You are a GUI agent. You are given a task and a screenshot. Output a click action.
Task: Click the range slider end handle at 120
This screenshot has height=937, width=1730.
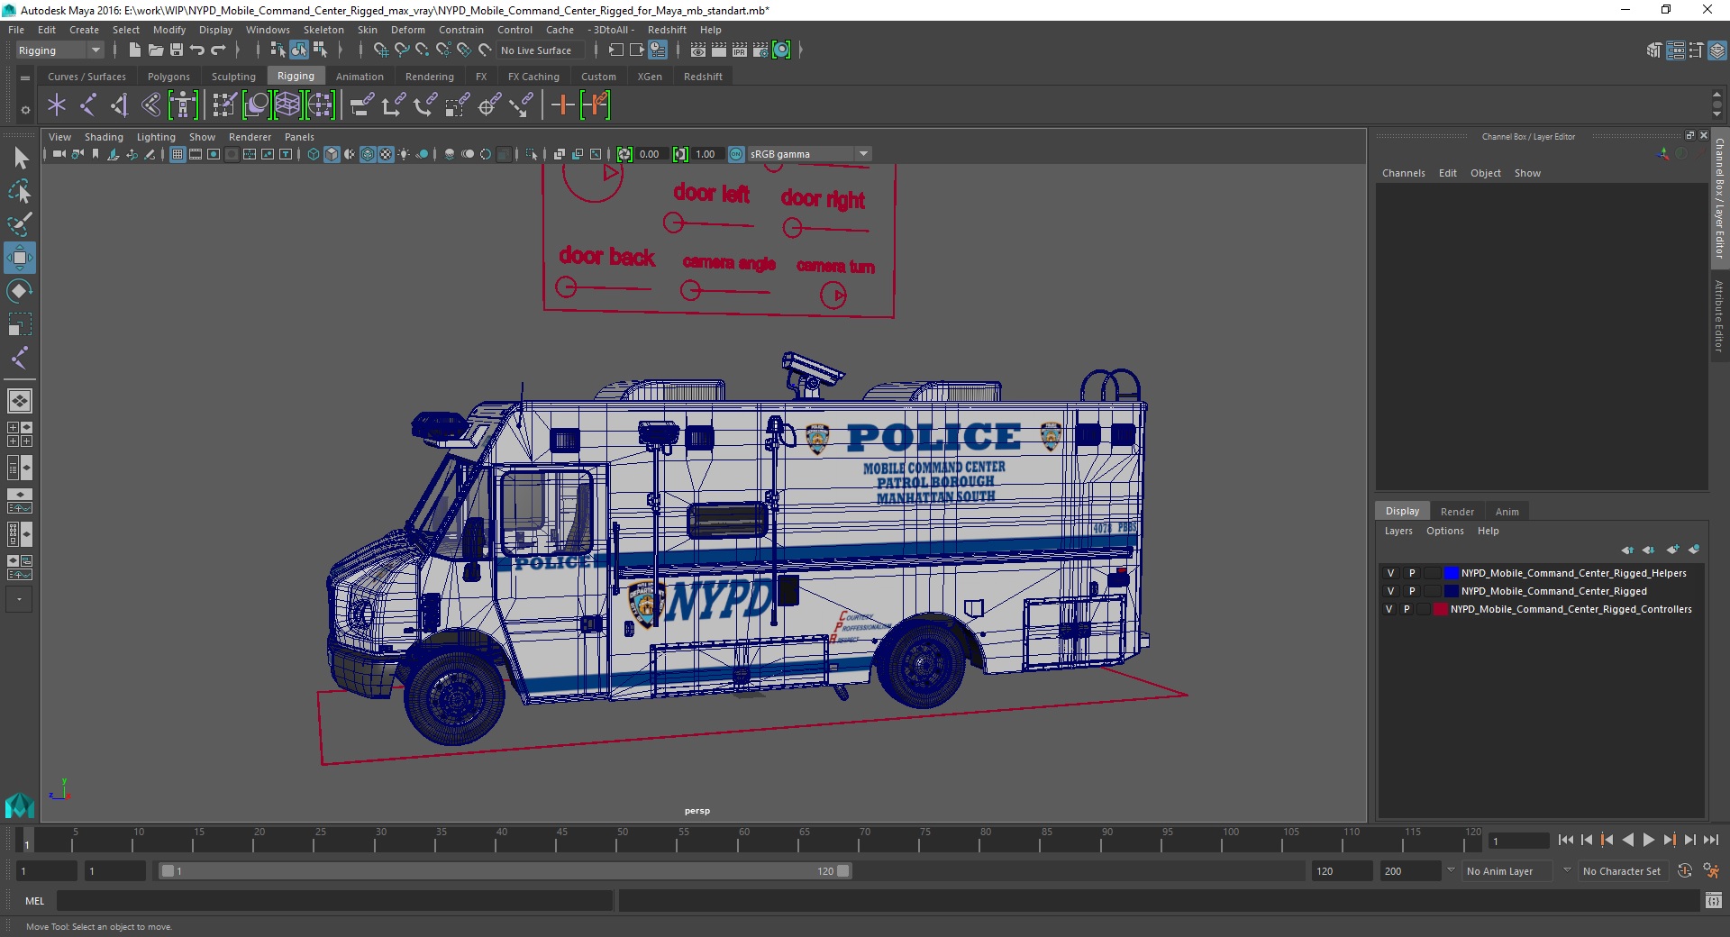843,871
